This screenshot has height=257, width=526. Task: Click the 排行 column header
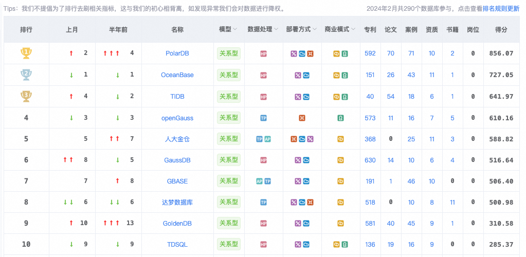[x=26, y=29]
